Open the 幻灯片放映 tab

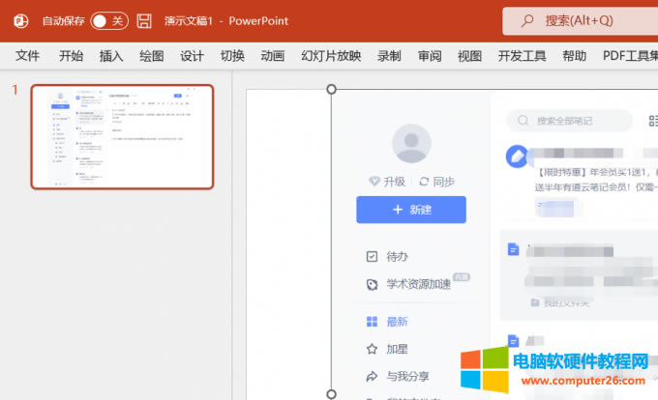tap(331, 56)
